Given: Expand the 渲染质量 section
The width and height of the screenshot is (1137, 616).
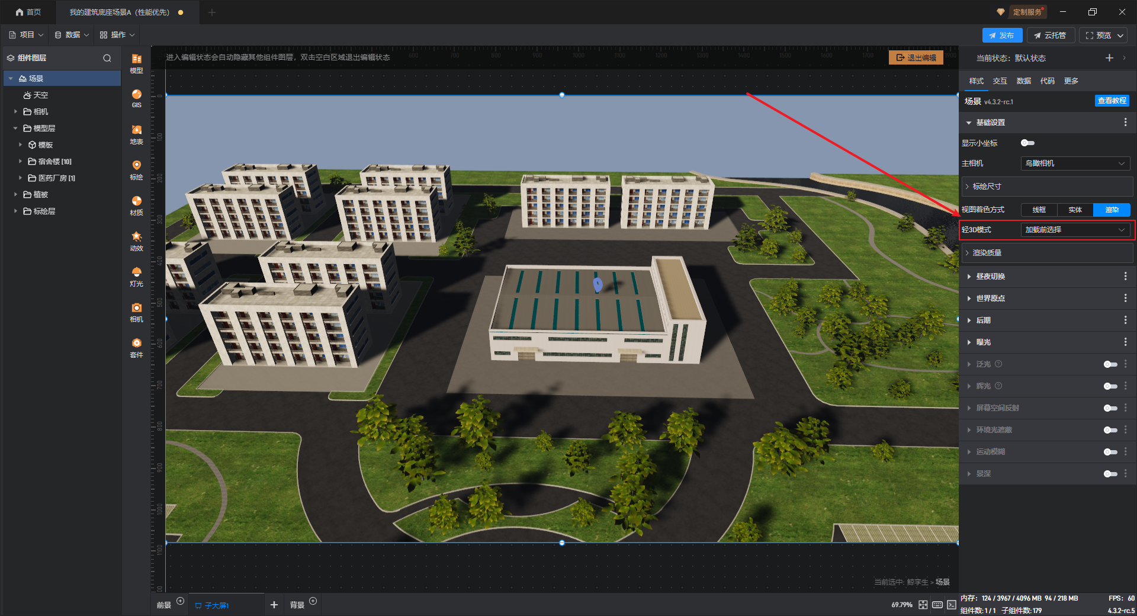Looking at the screenshot, I should tap(1047, 253).
